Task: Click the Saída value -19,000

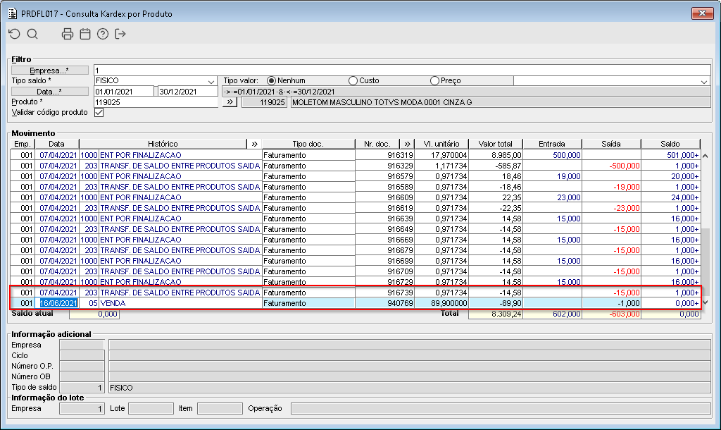Action: pos(626,187)
